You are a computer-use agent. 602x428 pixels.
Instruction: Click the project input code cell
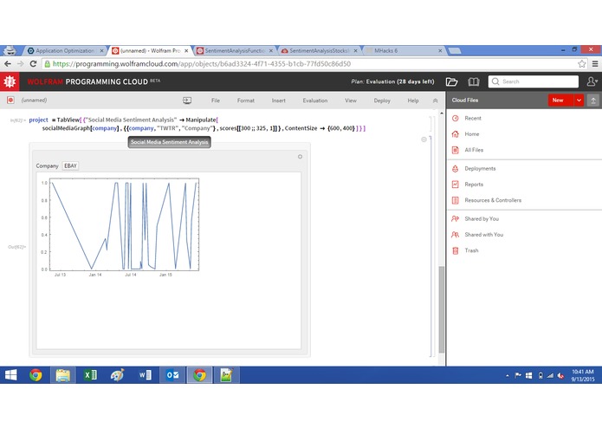point(197,124)
